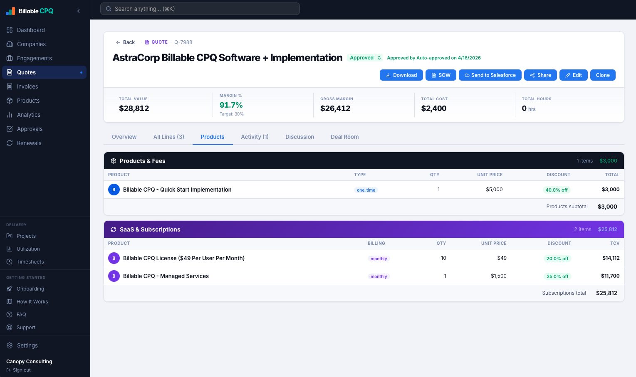The height and width of the screenshot is (377, 636).
Task: Click the search magnifier icon
Action: click(x=109, y=9)
